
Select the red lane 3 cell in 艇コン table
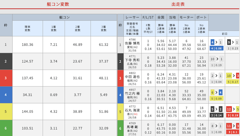pos(6,78)
